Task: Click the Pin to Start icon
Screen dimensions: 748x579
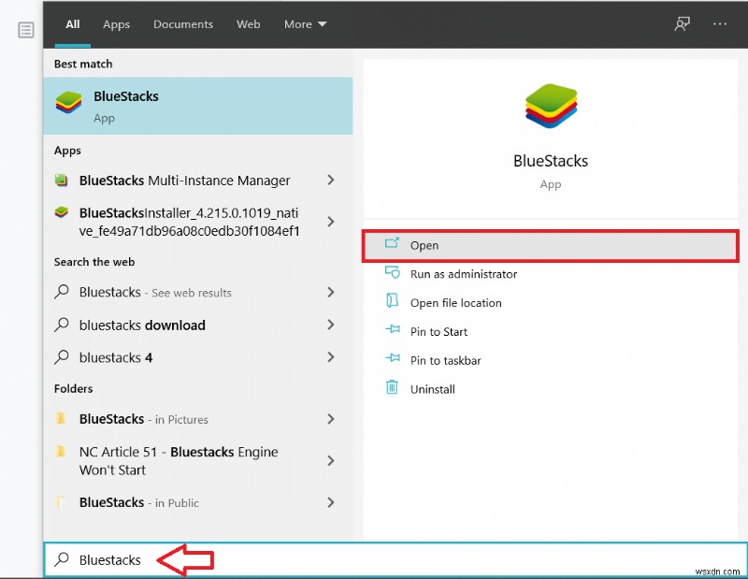Action: coord(392,331)
